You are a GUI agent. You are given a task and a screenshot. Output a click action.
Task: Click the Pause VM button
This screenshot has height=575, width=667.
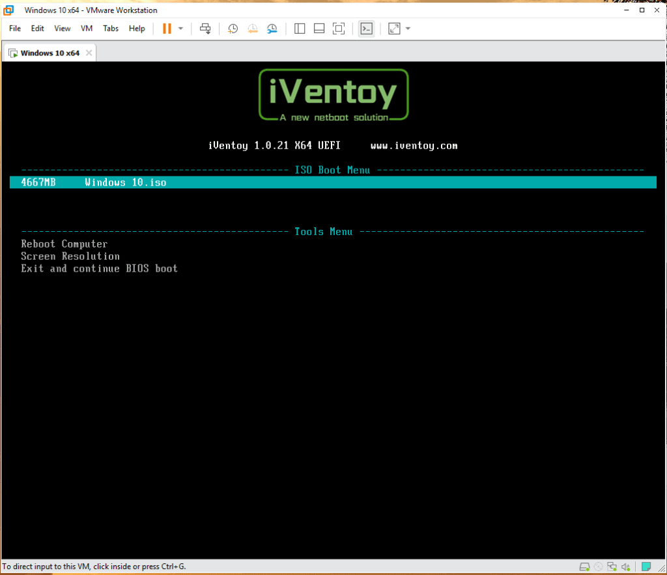(x=167, y=29)
